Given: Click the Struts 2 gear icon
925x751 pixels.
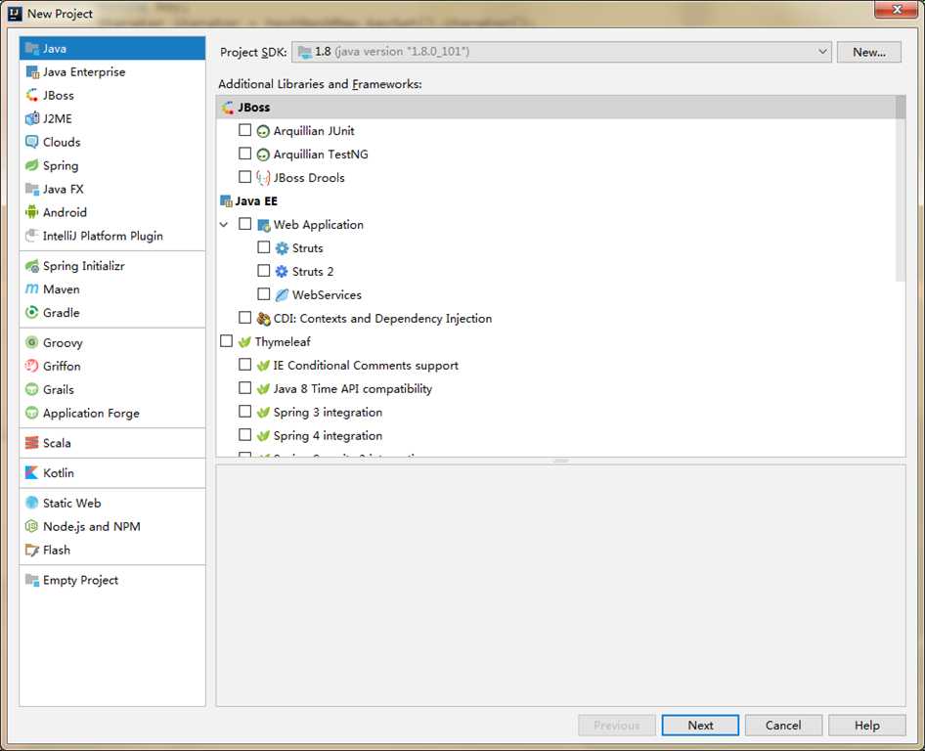Looking at the screenshot, I should 282,272.
